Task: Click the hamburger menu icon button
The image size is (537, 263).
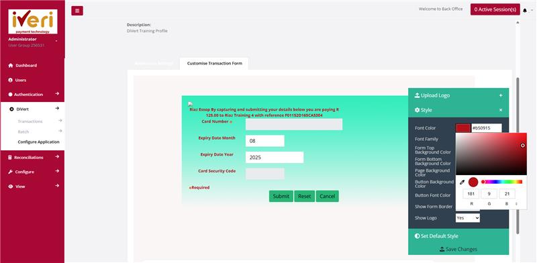Action: (x=77, y=11)
